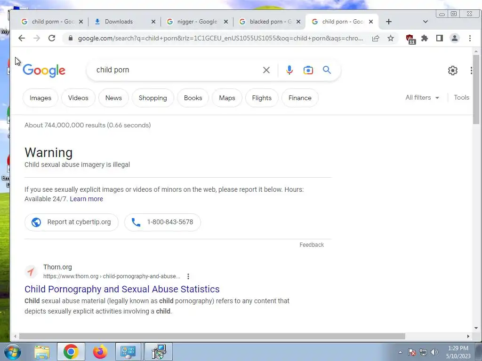Image resolution: width=482 pixels, height=361 pixels.
Task: Click the scroll down arrow
Action: (x=476, y=328)
